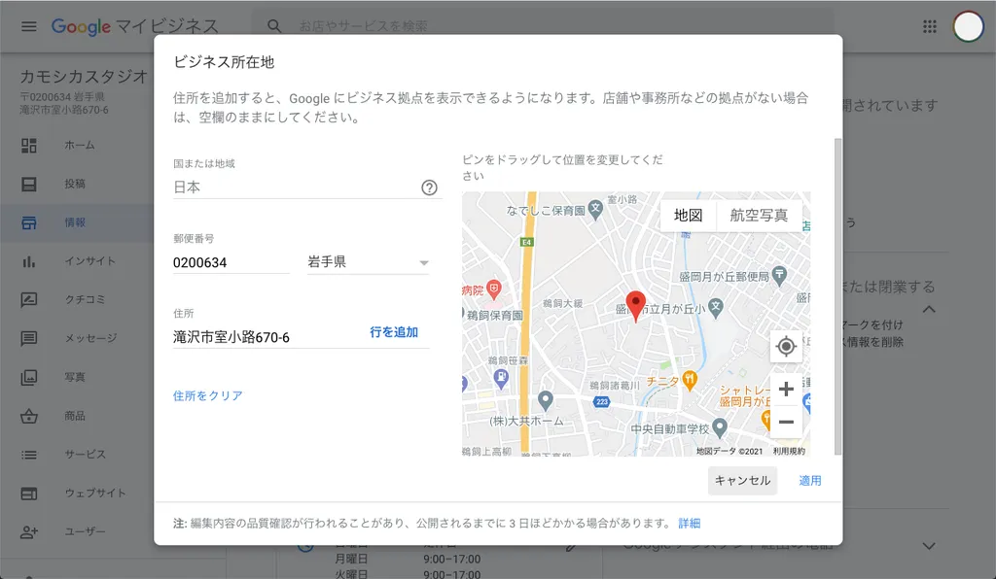Select 写真 in the sidebar
This screenshot has height=579, width=996.
[x=74, y=377]
